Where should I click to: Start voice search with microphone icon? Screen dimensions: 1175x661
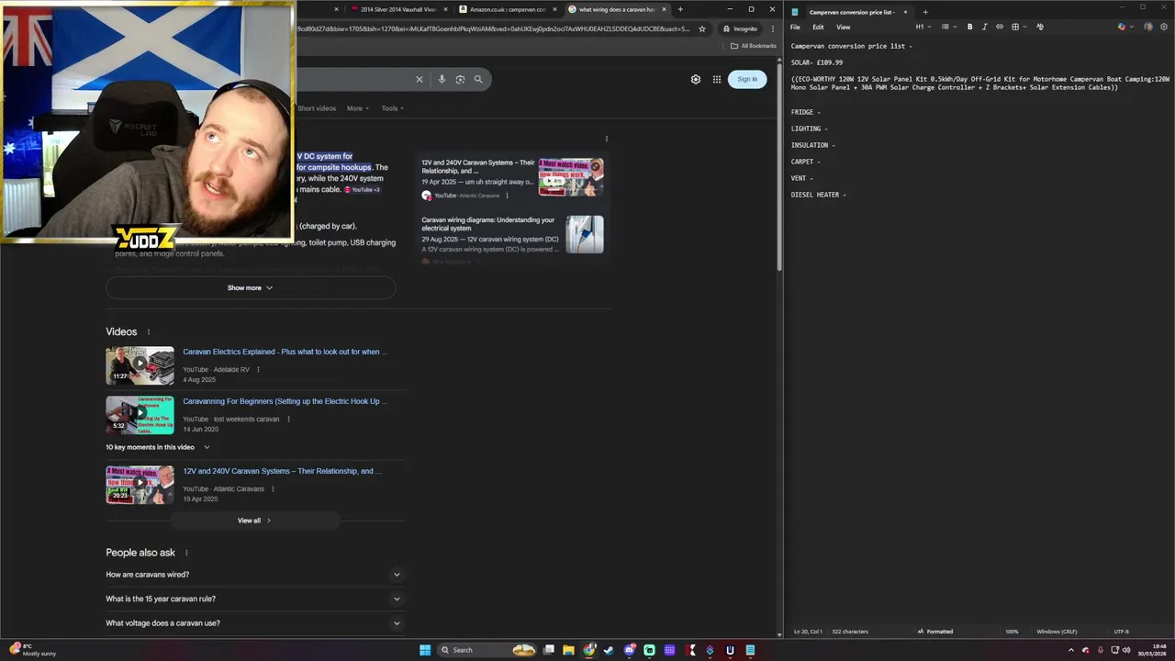click(442, 79)
